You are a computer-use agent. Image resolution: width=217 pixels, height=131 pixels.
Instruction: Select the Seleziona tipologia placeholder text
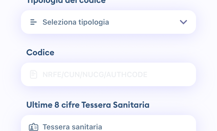76,22
